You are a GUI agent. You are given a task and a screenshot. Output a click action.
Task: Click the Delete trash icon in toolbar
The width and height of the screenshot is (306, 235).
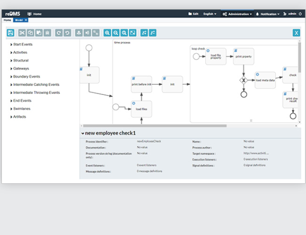[47, 33]
